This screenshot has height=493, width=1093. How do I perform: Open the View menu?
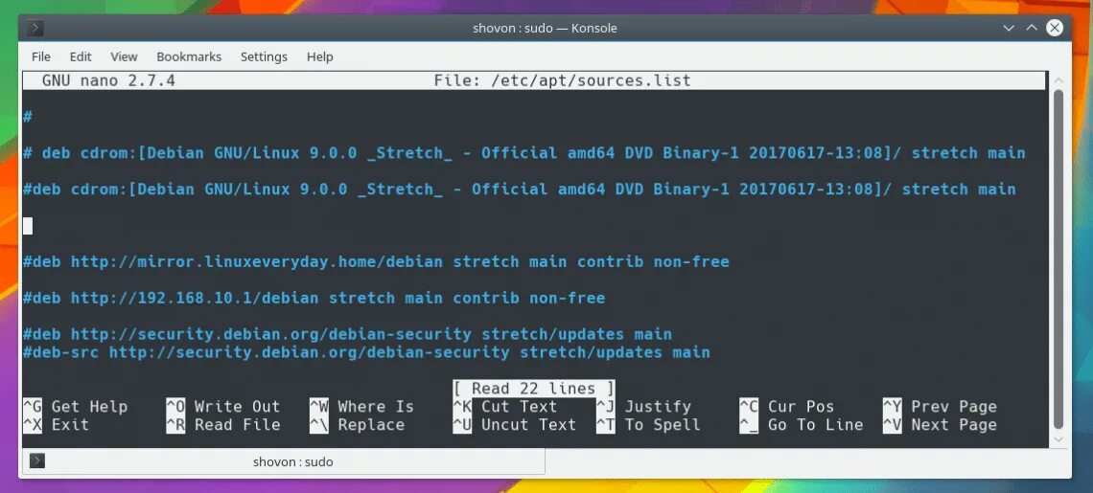click(x=124, y=57)
